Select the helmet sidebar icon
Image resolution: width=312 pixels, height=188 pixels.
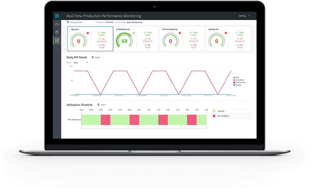pyautogui.click(x=57, y=32)
